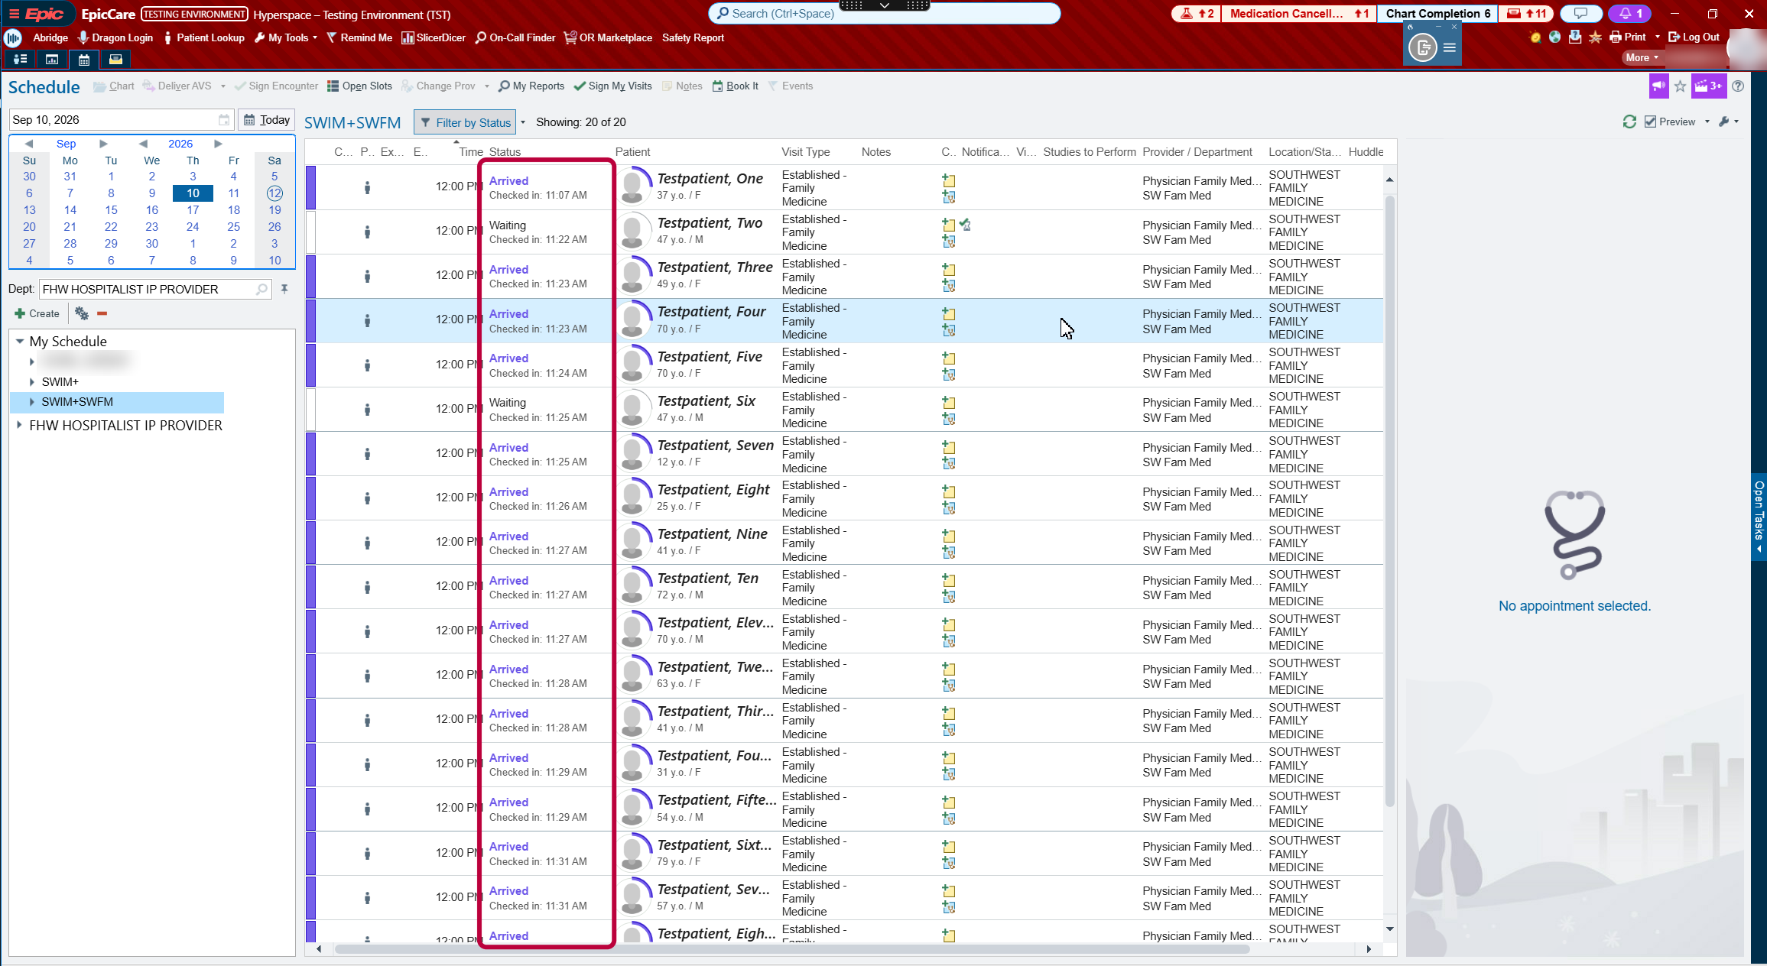The height and width of the screenshot is (966, 1767).
Task: Click the Create button
Action: [x=37, y=313]
